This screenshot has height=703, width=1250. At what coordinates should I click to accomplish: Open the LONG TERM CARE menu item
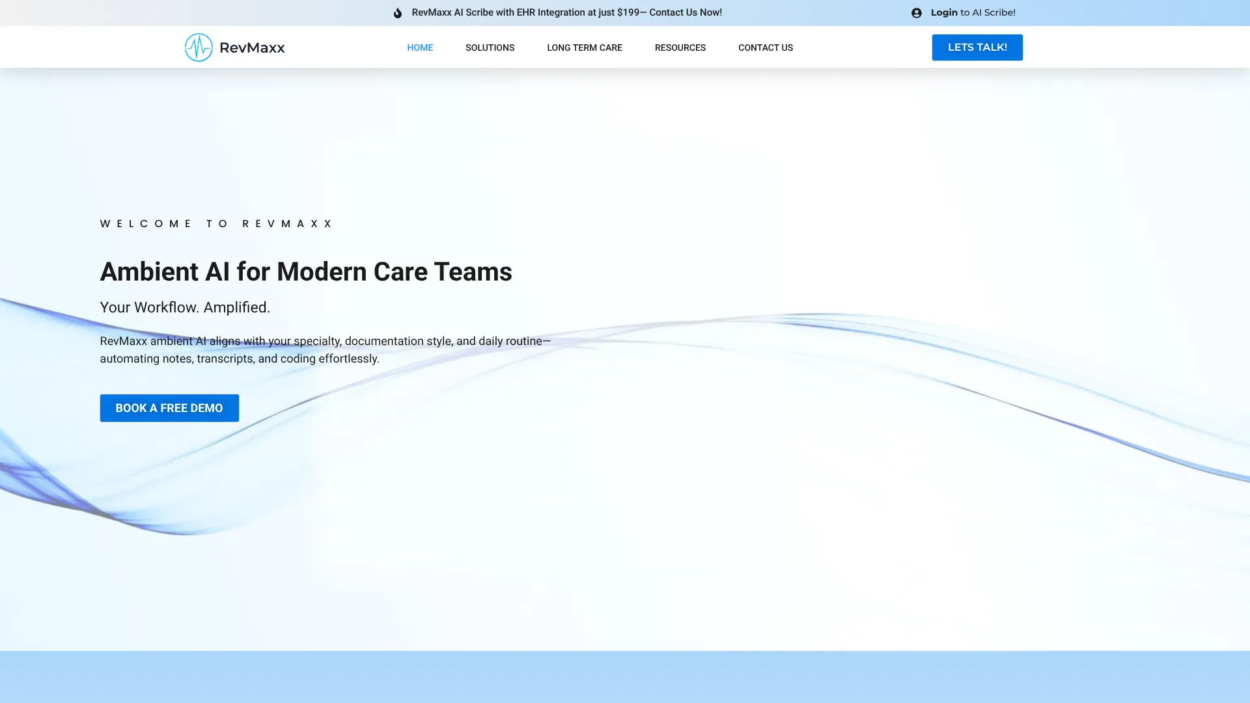point(584,48)
